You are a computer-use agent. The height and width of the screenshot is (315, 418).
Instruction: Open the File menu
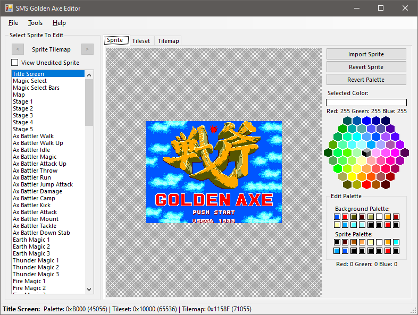(x=13, y=23)
